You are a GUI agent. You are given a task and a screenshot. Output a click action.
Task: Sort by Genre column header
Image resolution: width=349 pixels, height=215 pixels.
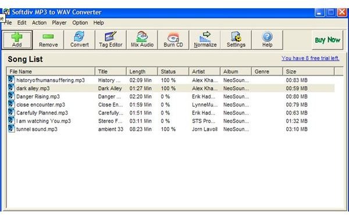[x=267, y=71]
